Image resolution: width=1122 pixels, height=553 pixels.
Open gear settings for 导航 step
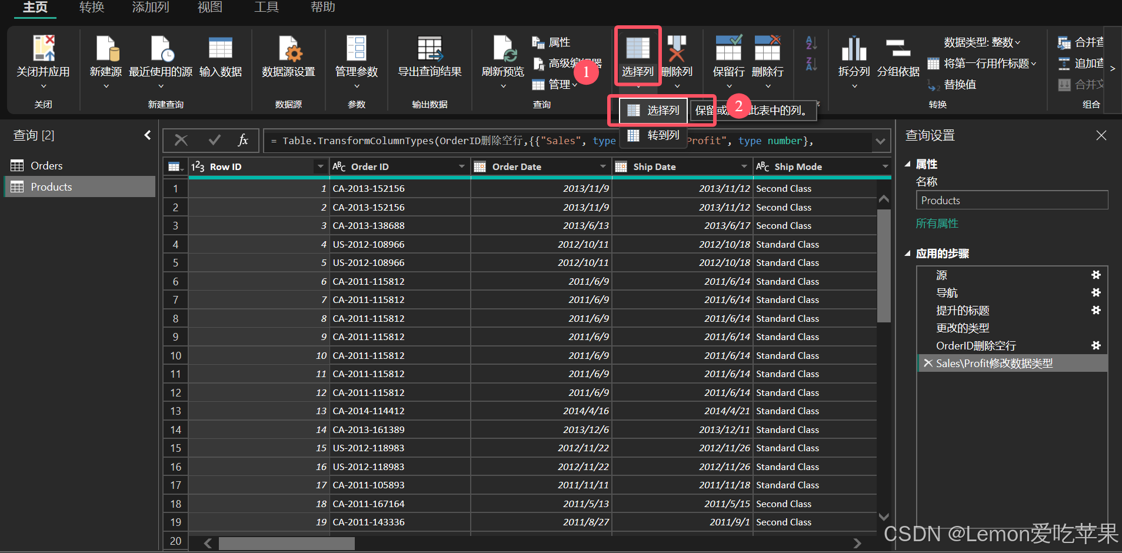coord(1096,292)
